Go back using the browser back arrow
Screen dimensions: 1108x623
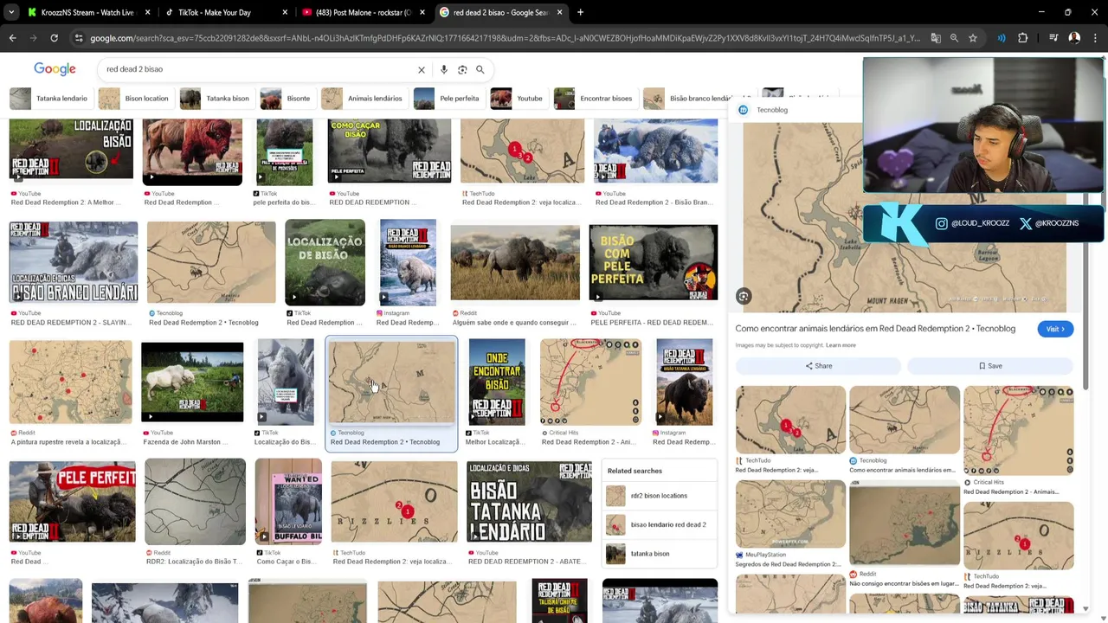[12, 38]
